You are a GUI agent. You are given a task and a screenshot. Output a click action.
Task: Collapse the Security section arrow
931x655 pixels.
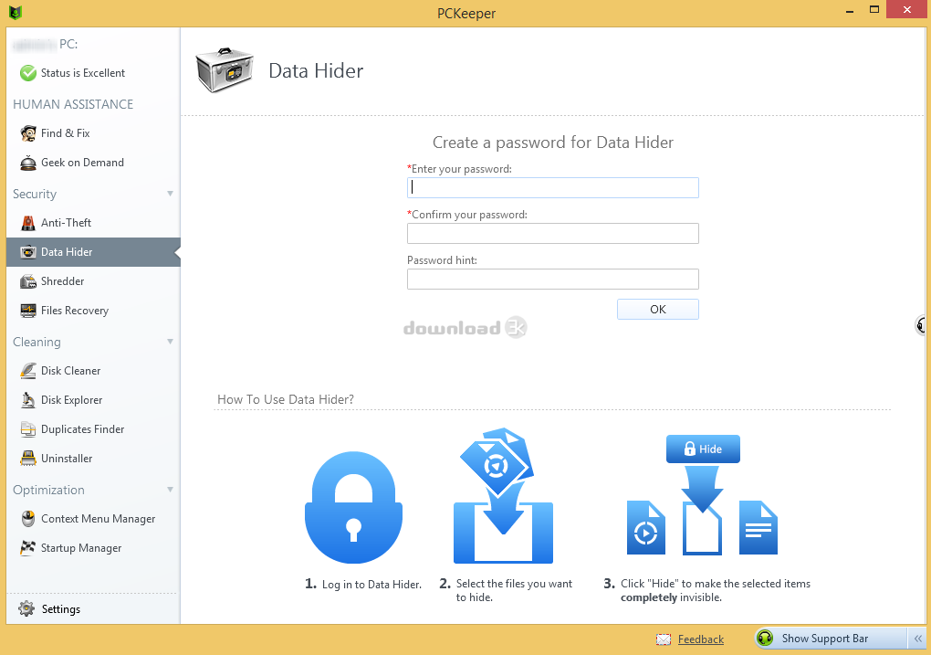point(171,194)
